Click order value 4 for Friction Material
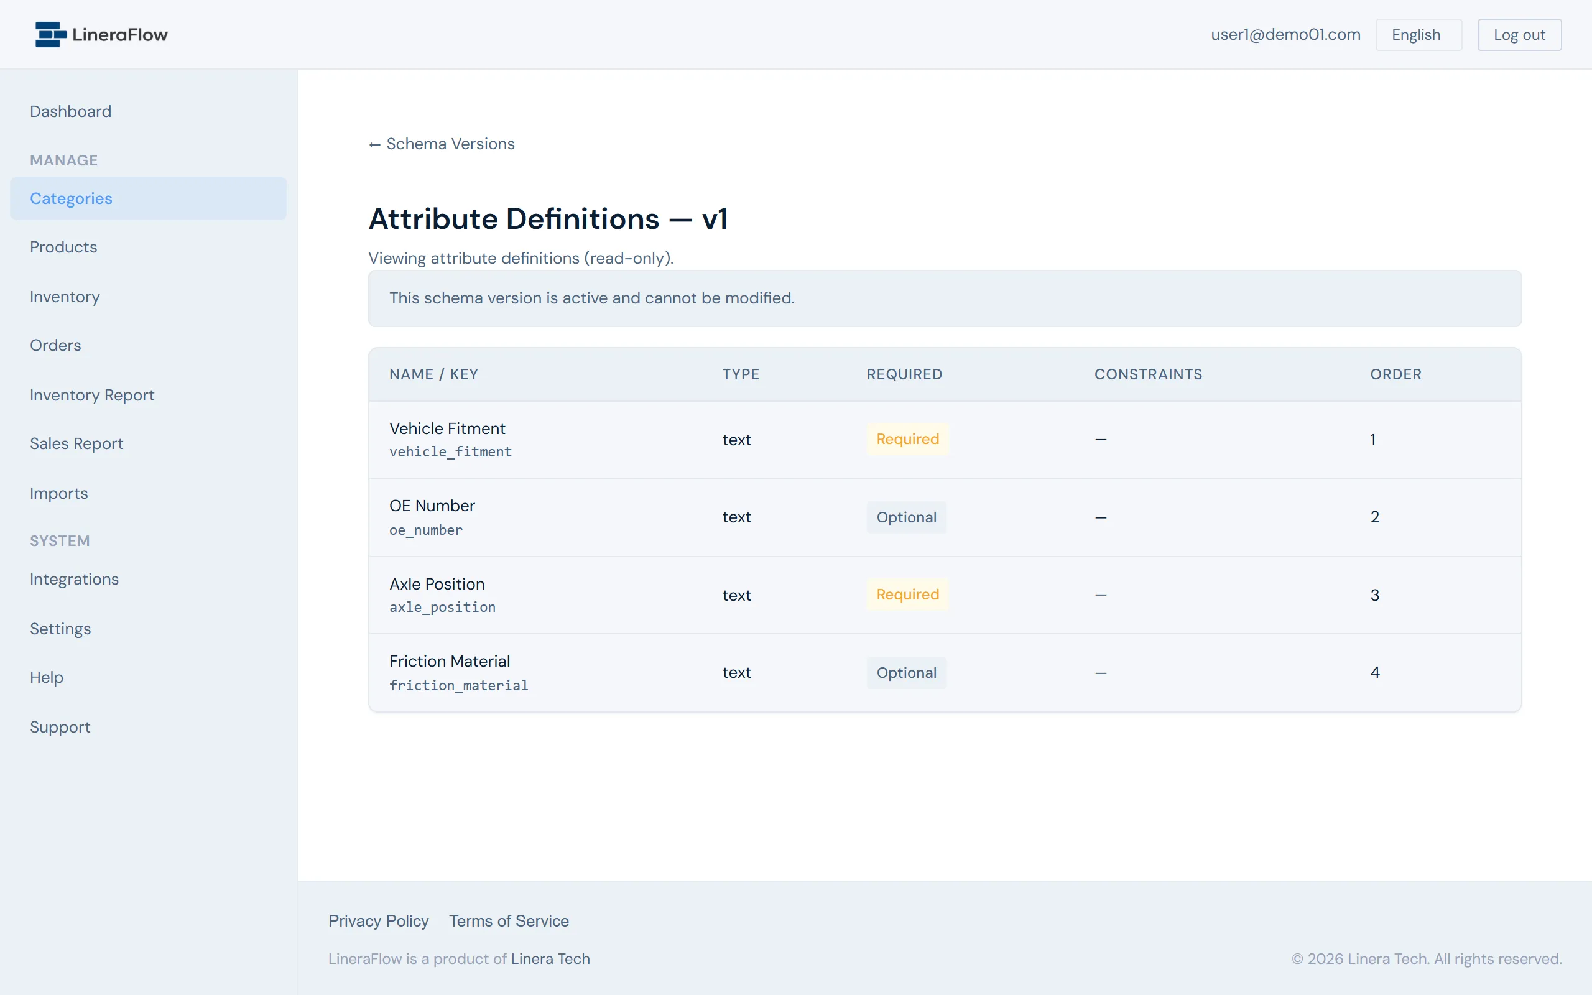 pos(1375,672)
